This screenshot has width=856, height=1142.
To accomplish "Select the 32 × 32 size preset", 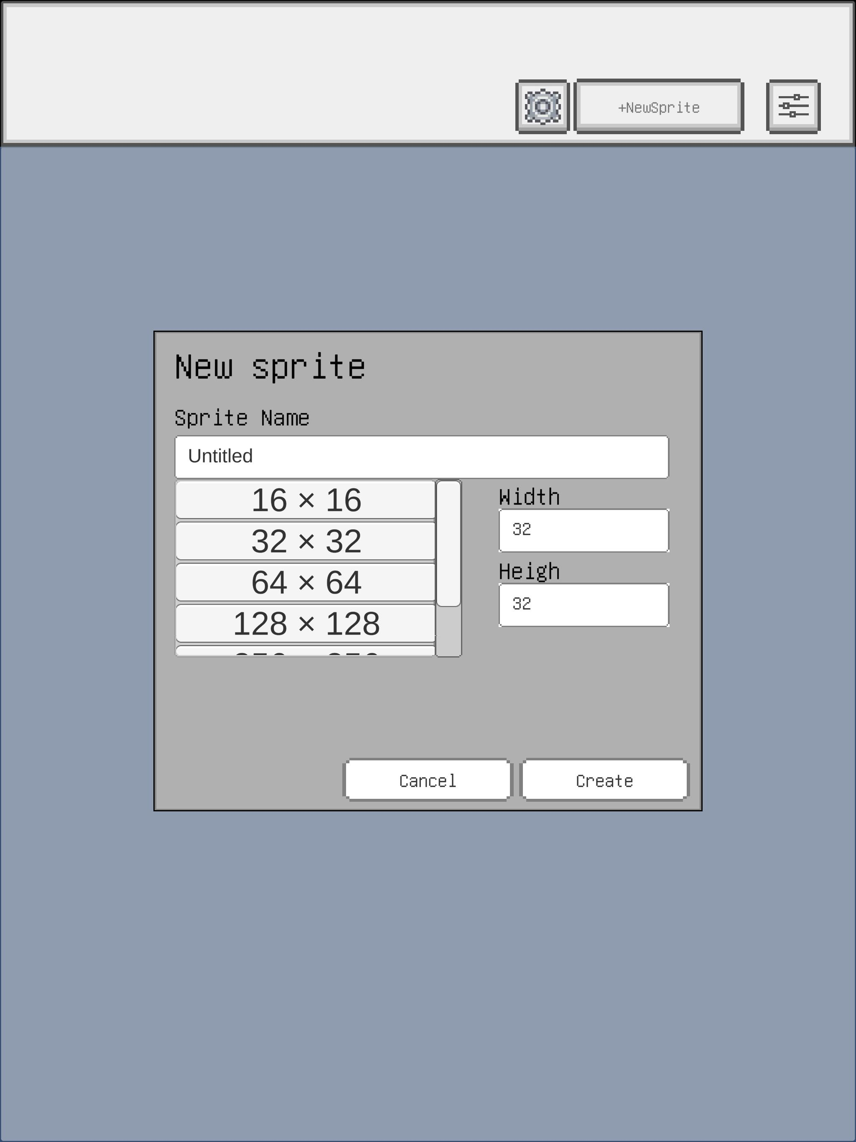I will click(x=306, y=540).
